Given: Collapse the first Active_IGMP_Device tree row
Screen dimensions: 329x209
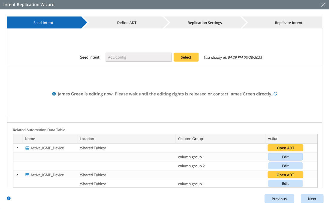Looking at the screenshot, I should [17, 148].
